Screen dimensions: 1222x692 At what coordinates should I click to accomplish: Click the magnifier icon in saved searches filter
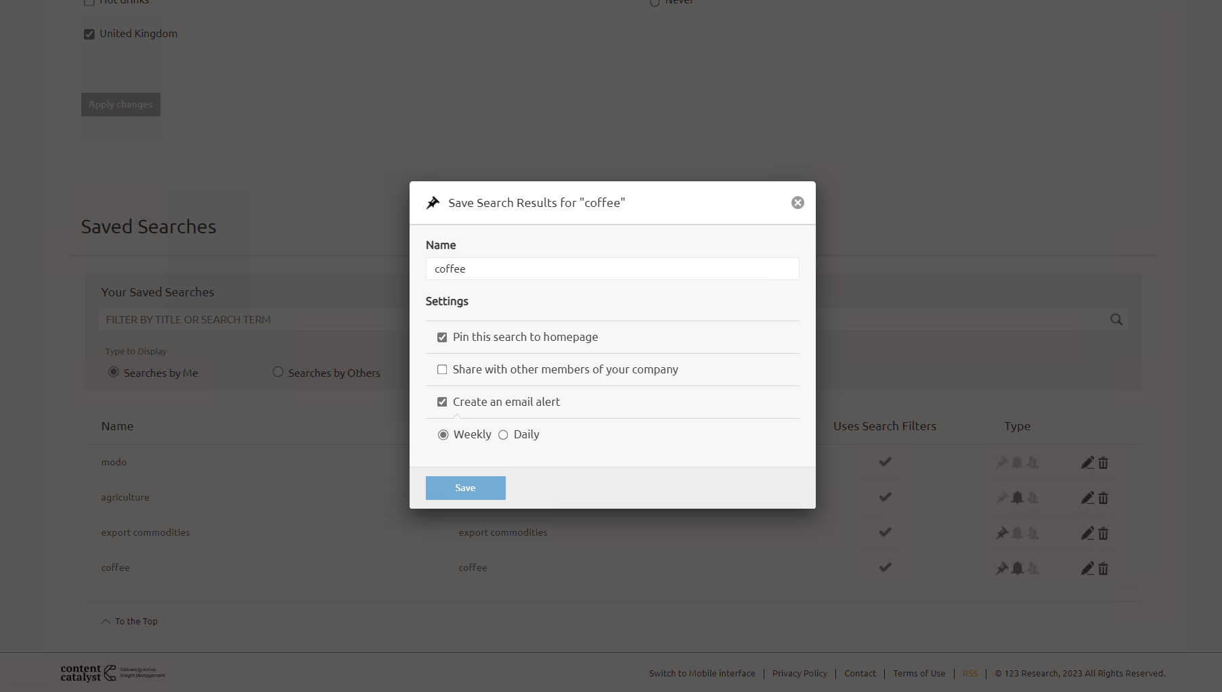(1116, 319)
